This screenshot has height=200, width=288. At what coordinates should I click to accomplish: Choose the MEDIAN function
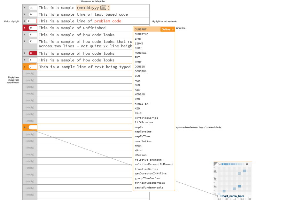140,94
